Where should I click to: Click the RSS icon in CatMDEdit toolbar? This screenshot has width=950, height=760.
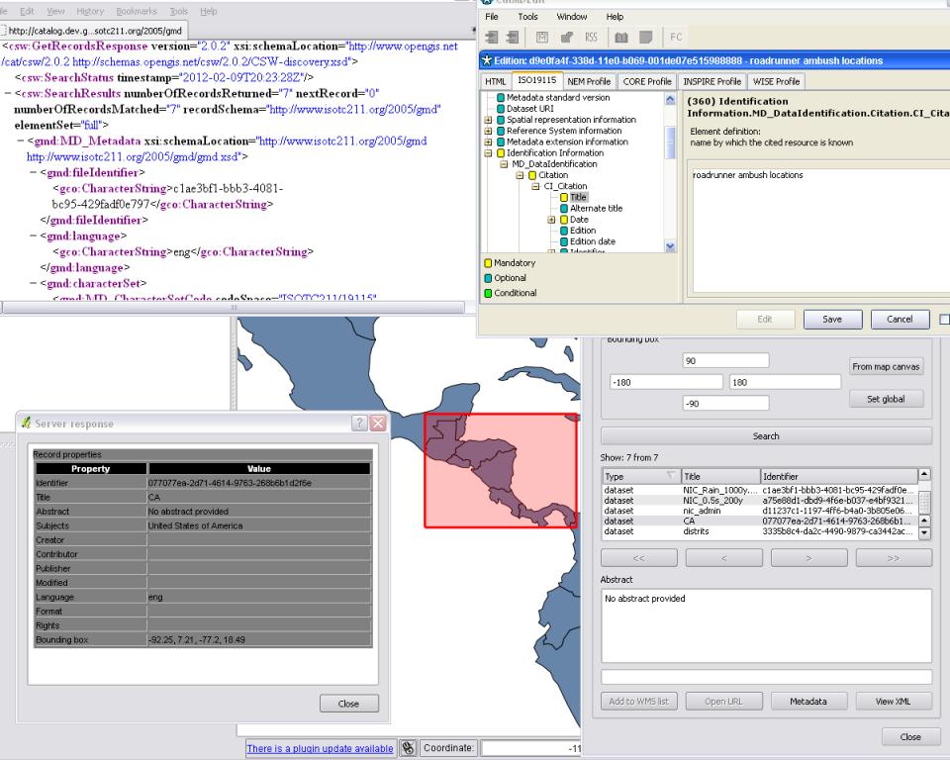click(592, 37)
